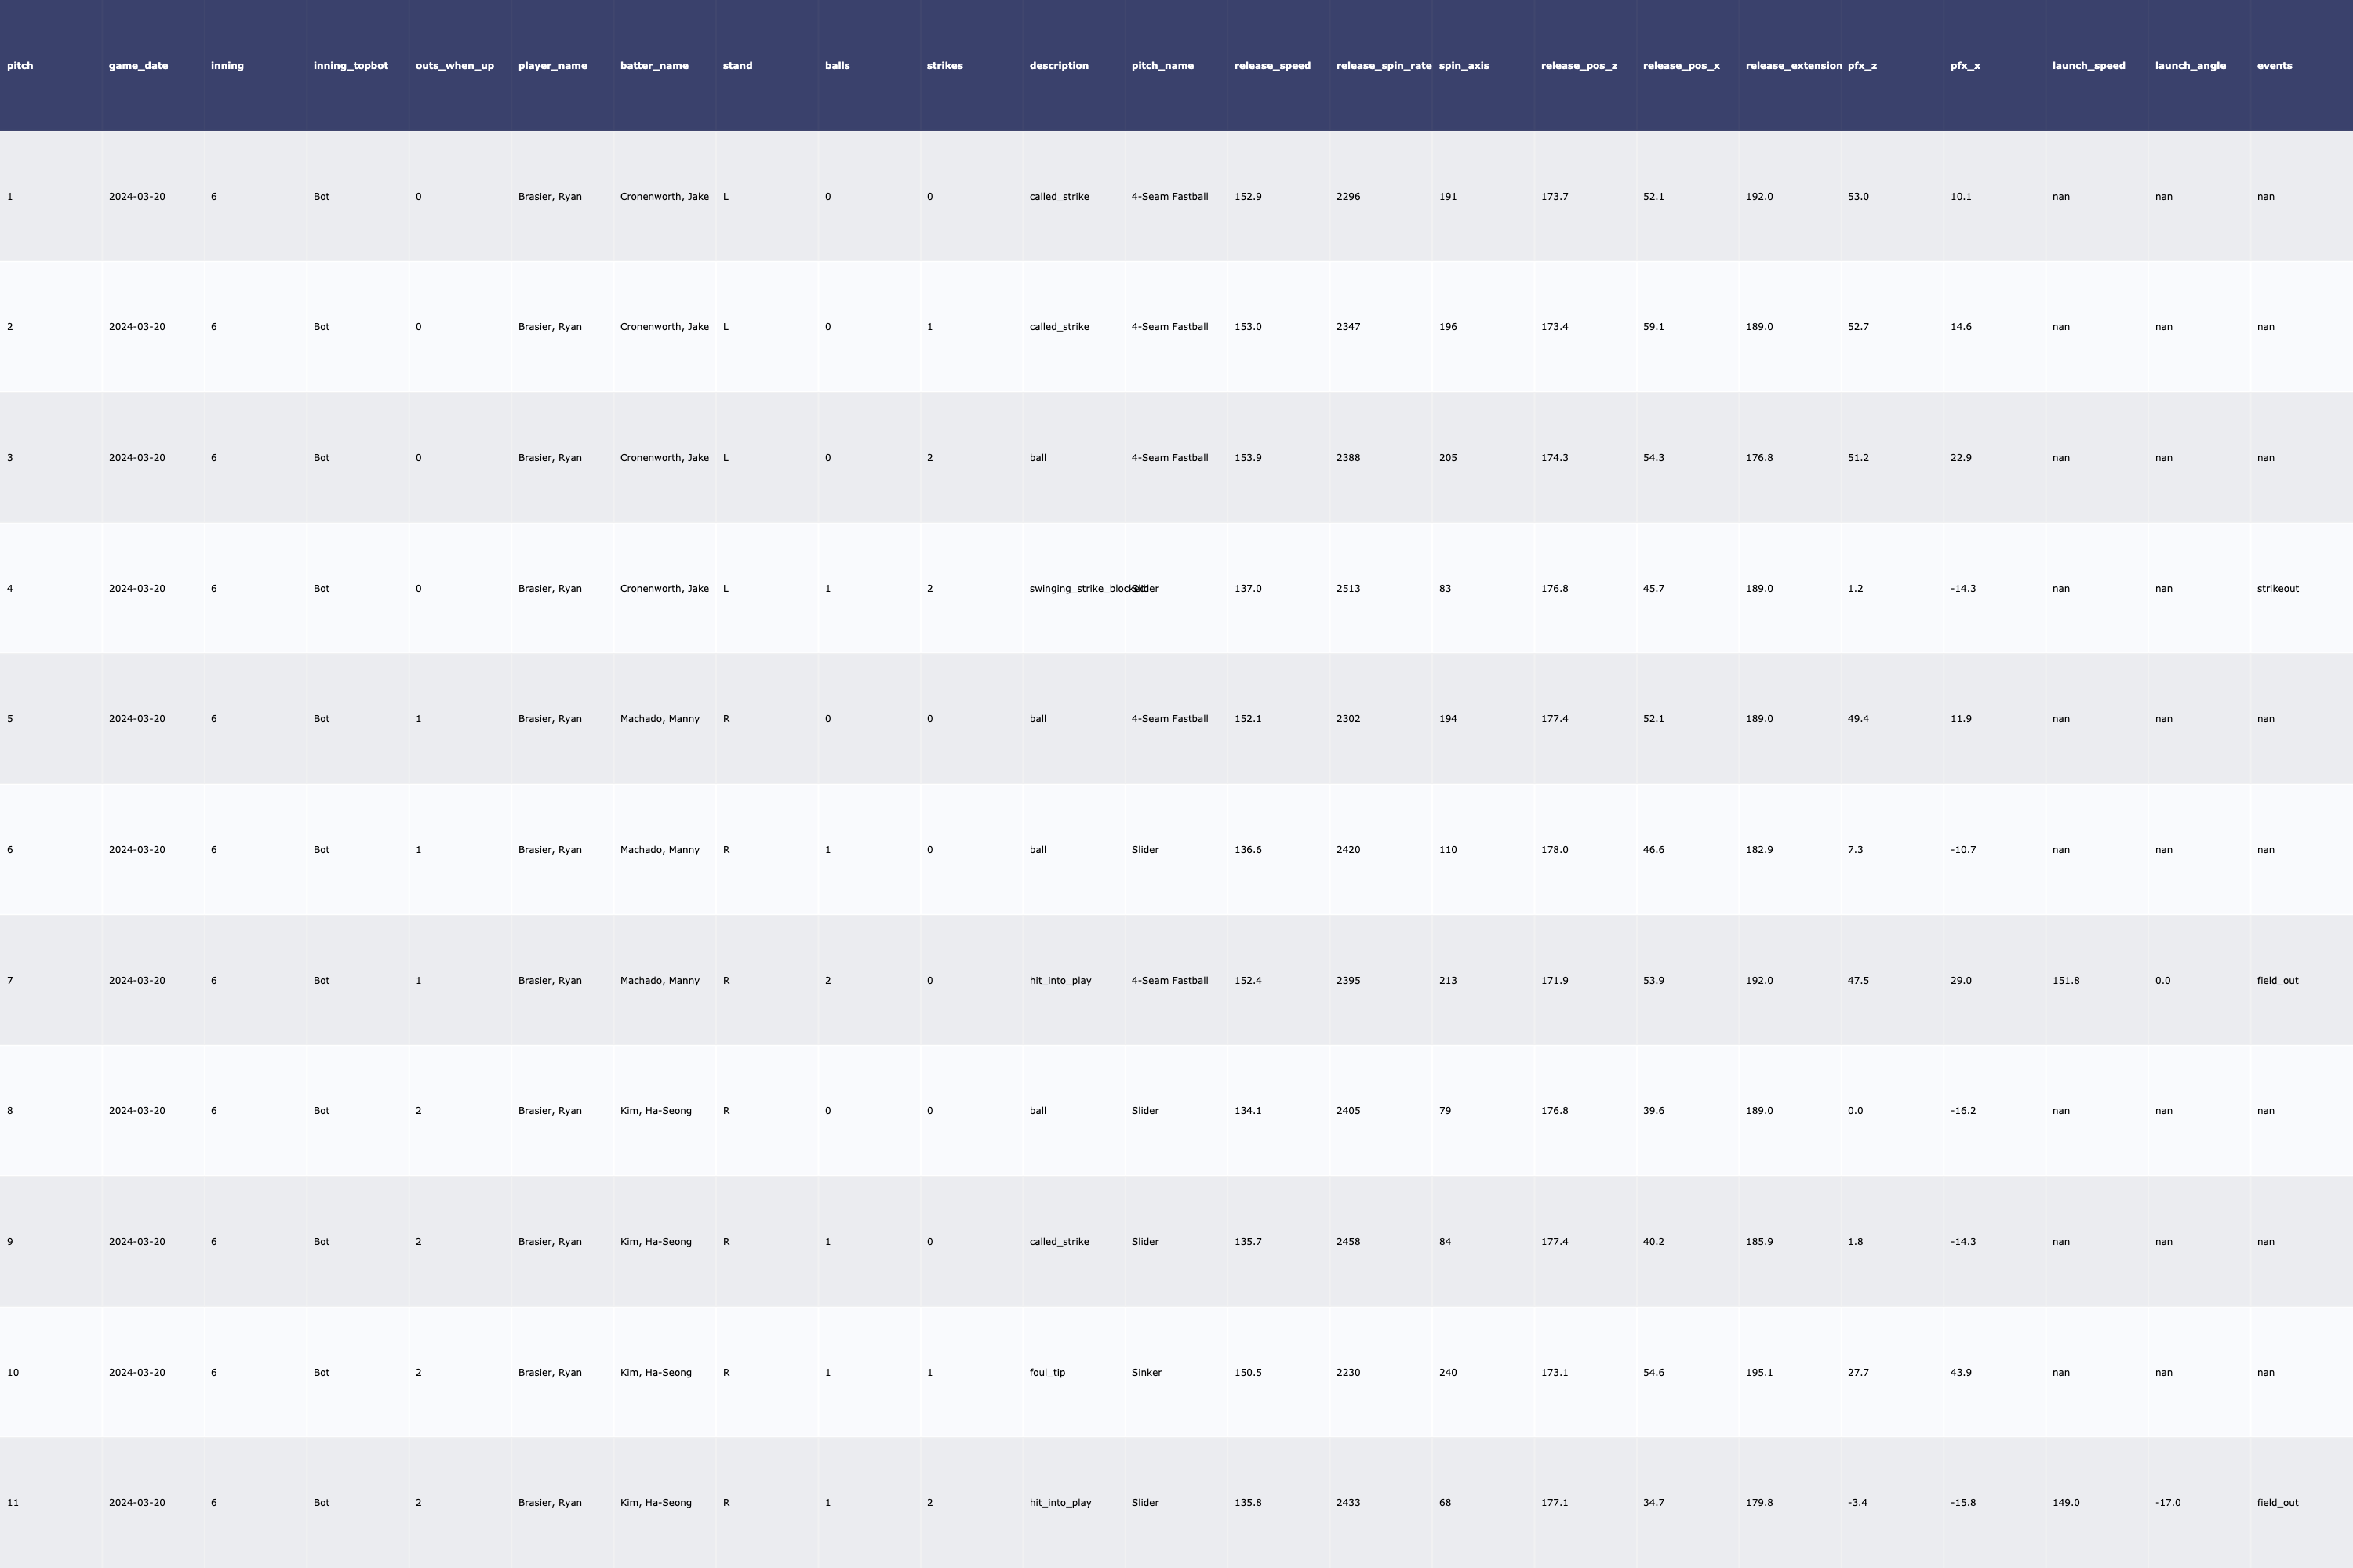The height and width of the screenshot is (1568, 2353).
Task: Click the Sinker pitch name cell
Action: [x=1147, y=1373]
